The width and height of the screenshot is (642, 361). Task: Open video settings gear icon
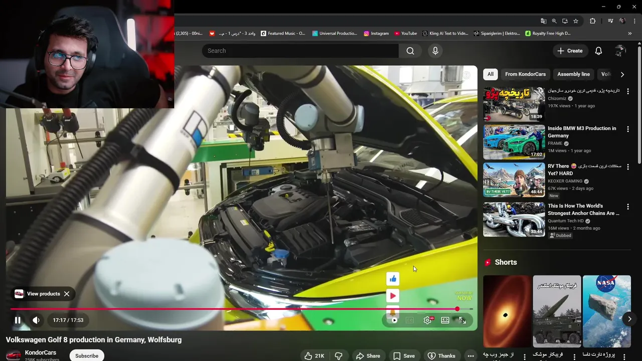427,320
